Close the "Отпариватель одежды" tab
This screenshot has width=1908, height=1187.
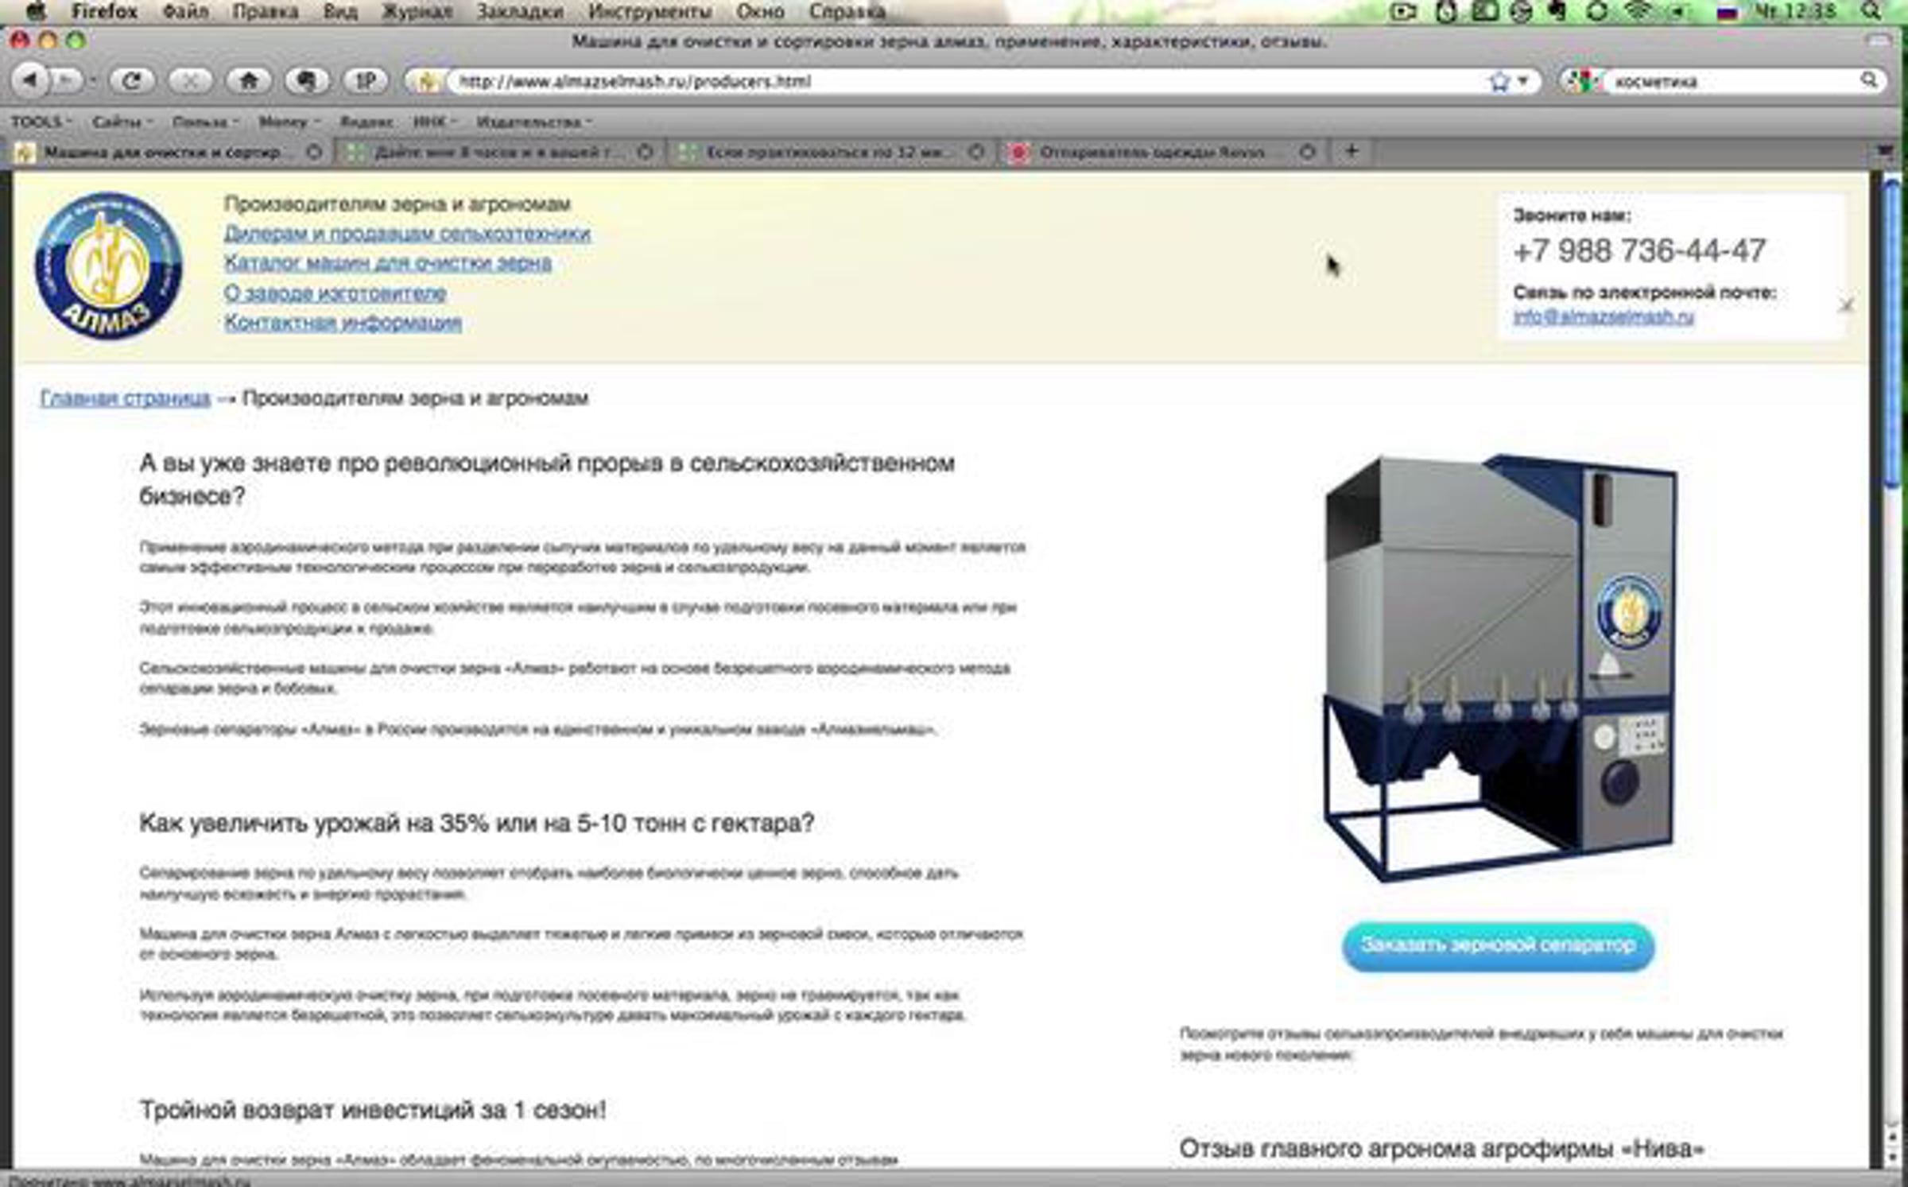(1307, 152)
